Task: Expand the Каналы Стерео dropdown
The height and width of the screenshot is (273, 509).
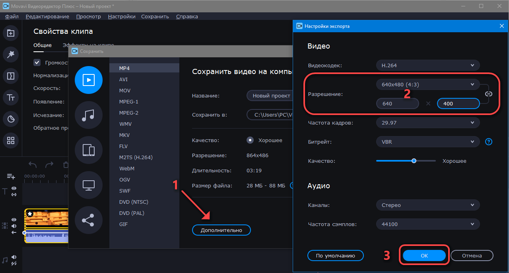Action: (427, 205)
